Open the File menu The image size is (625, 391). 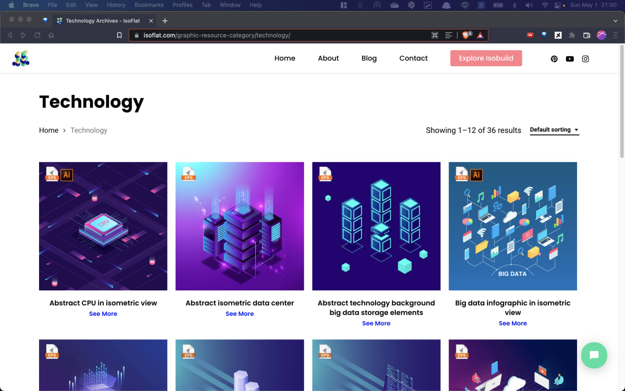pyautogui.click(x=52, y=5)
